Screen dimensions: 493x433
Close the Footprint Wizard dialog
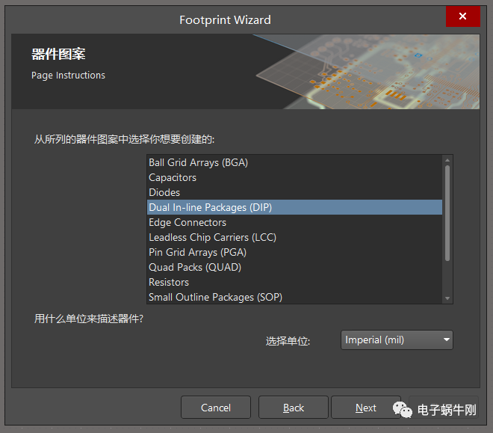tap(462, 16)
